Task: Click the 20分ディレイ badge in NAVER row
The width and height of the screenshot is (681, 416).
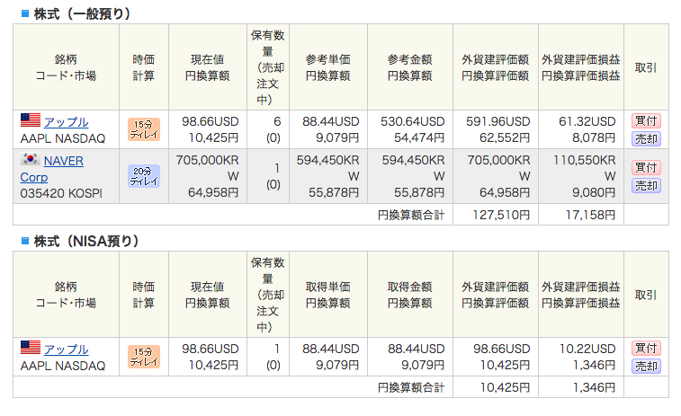Action: (144, 176)
